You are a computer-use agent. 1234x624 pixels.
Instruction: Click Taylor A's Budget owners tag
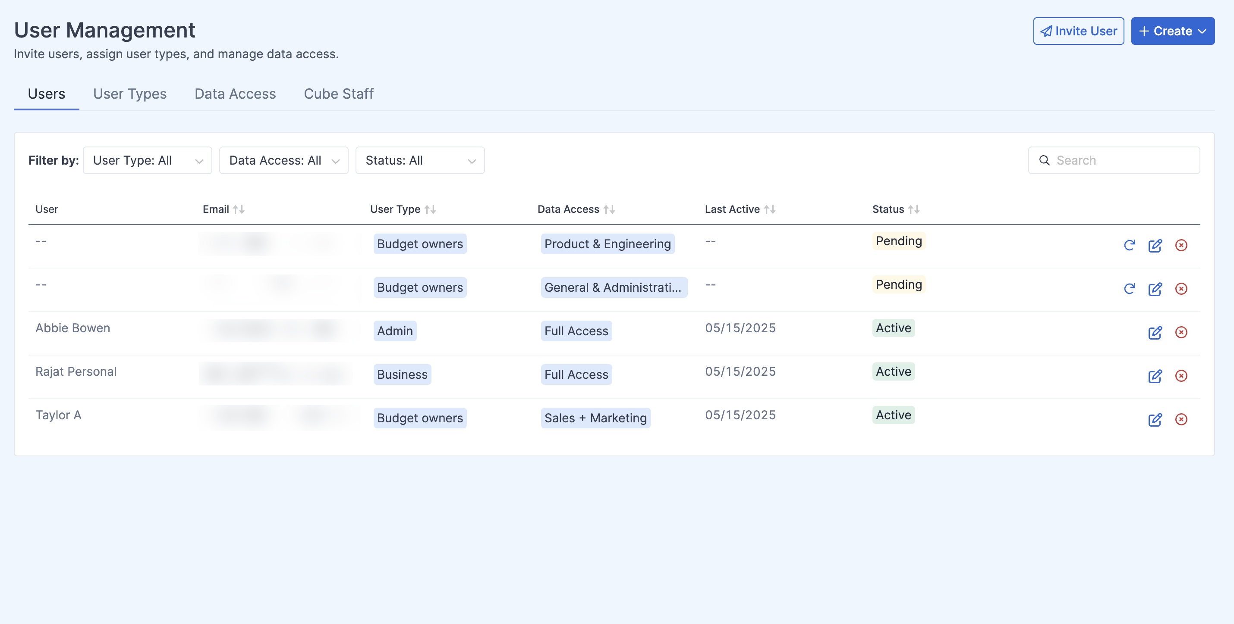[x=420, y=418]
